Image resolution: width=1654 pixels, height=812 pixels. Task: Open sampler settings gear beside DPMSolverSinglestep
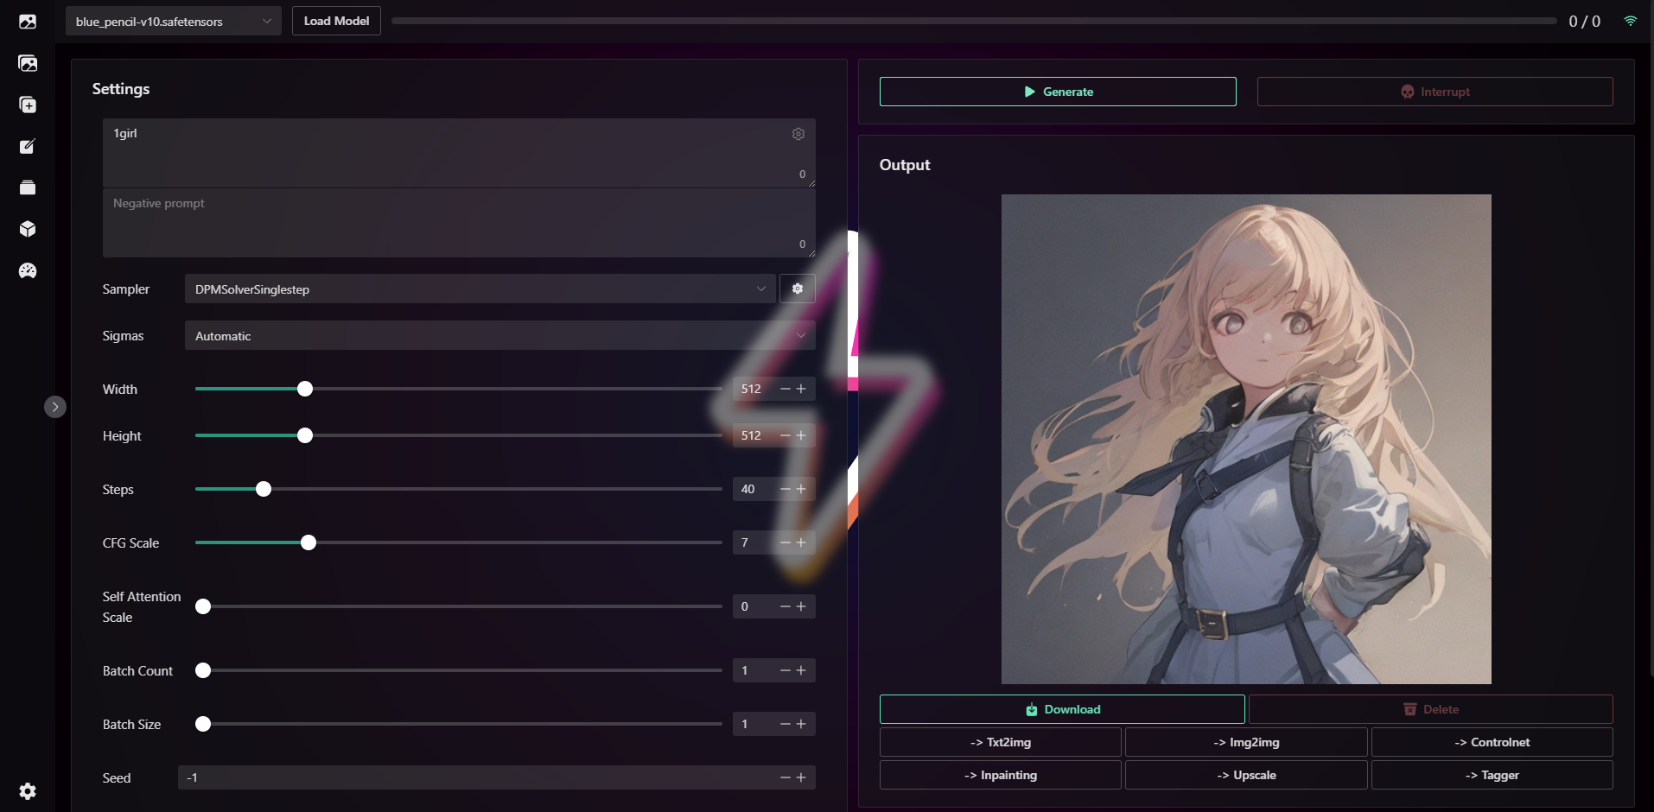pos(798,289)
